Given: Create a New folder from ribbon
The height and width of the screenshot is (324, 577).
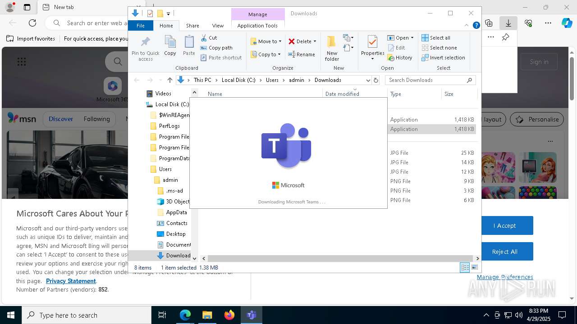Looking at the screenshot, I should (332, 49).
